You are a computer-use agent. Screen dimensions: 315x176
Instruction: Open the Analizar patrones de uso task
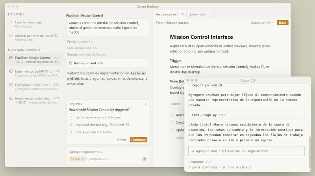(34, 37)
